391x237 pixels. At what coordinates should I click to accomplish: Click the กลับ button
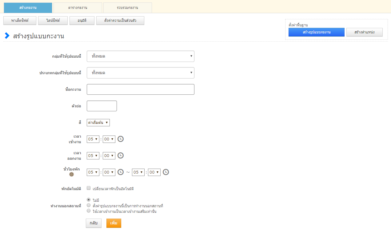pos(94,223)
